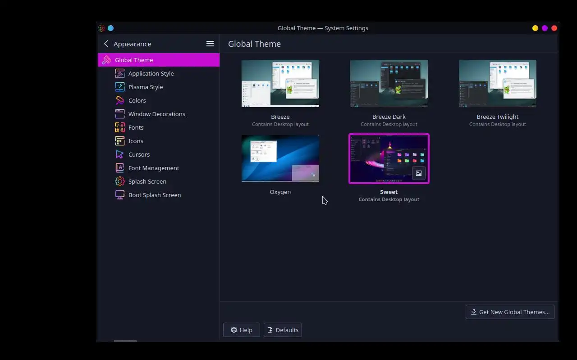Click the System Settings gear icon in titlebar
This screenshot has width=577, height=360.
101,28
